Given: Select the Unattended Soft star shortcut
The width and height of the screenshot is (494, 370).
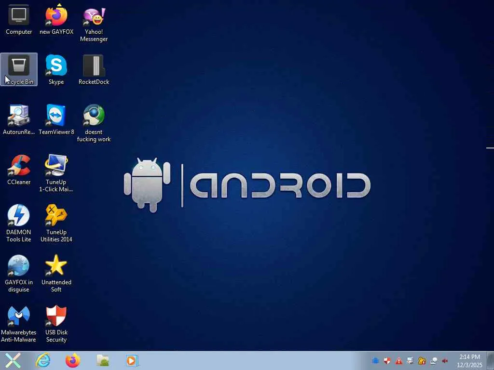Looking at the screenshot, I should click(56, 274).
